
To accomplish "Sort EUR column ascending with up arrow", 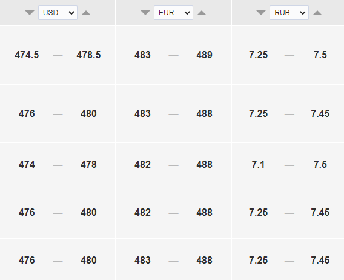I will click(x=202, y=13).
